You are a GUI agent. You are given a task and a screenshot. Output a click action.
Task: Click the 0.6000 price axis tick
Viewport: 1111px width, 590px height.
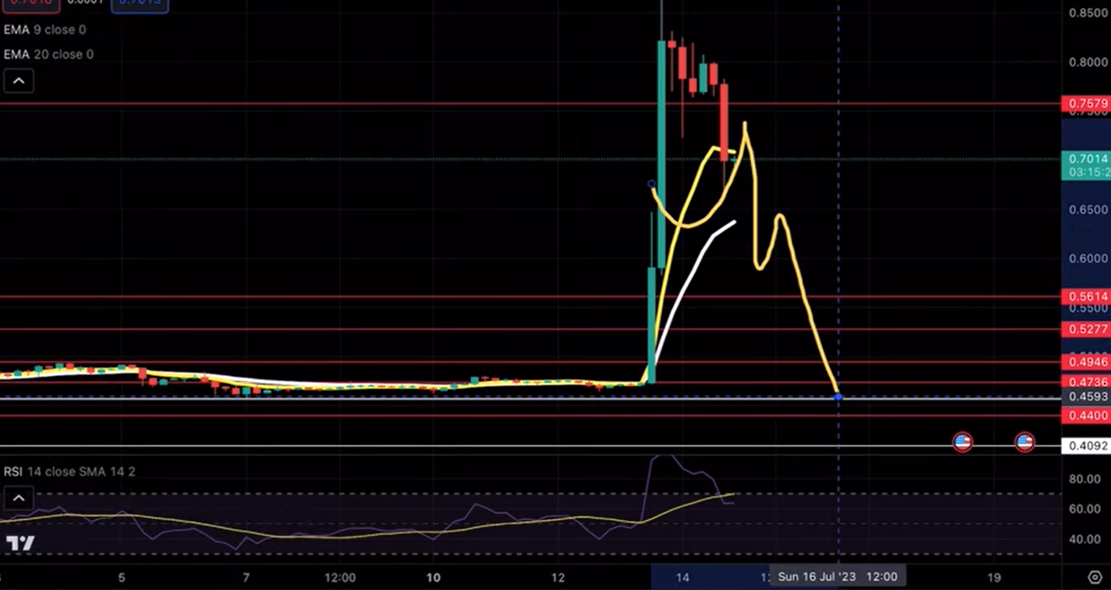click(x=1088, y=258)
